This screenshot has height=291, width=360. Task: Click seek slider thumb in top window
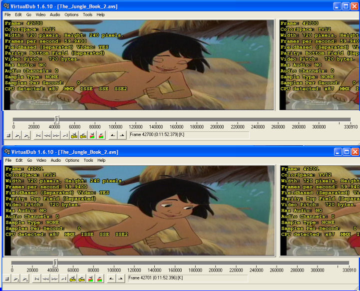(x=57, y=119)
